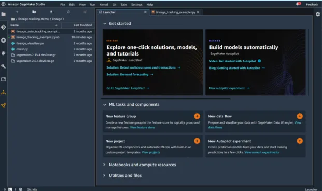Expand Notebooks and compute resources section
322x191 pixels.
coord(104,165)
